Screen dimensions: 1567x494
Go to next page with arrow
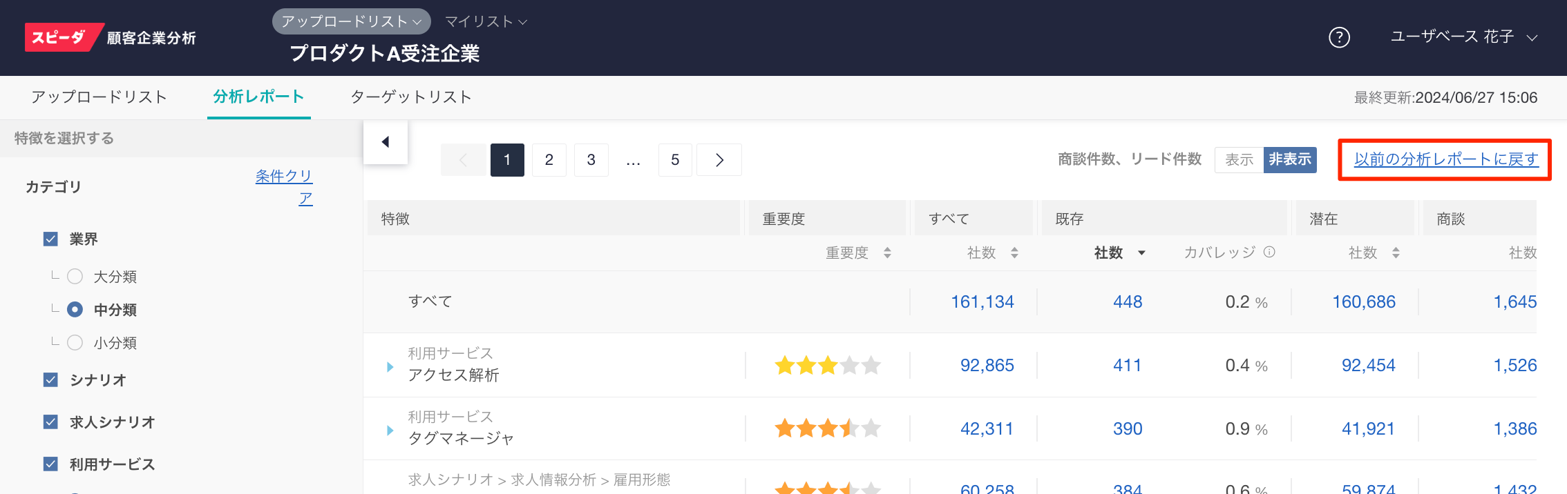click(x=719, y=160)
